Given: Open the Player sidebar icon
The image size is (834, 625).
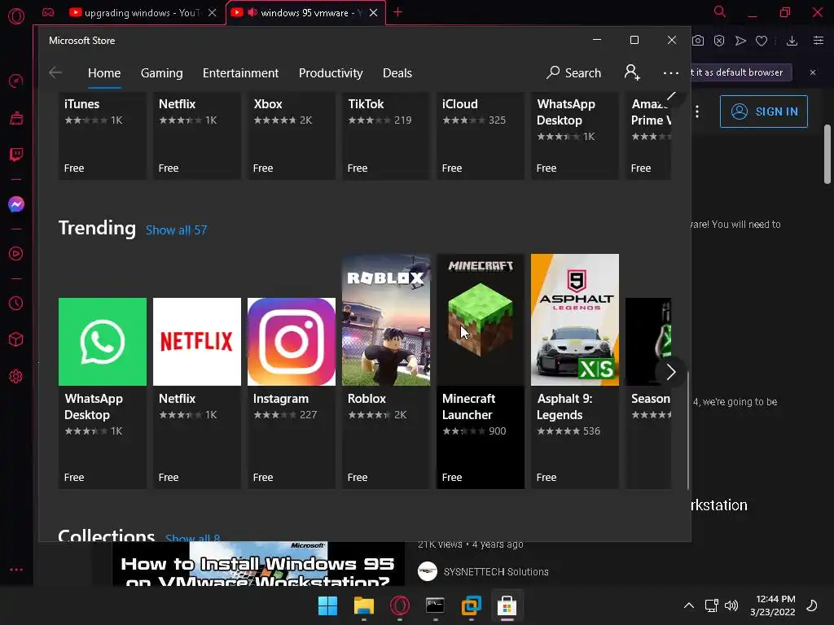Looking at the screenshot, I should pos(16,254).
